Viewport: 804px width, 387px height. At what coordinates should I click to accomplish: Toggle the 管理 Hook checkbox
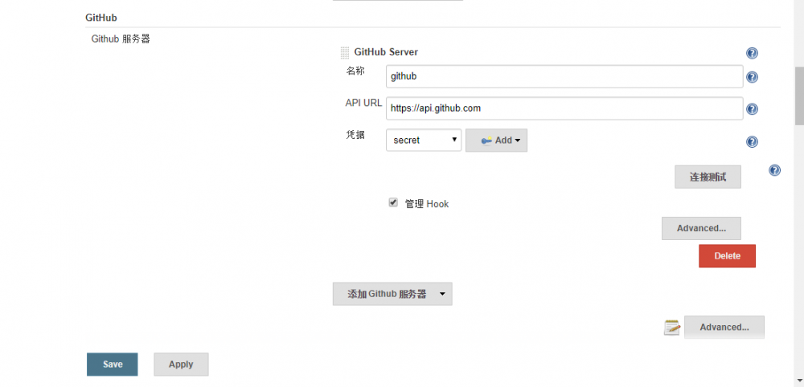[x=393, y=202]
